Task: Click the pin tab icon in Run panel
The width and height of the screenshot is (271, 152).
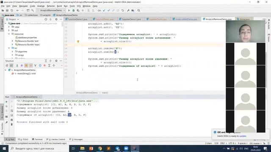Action: [x=7, y=122]
